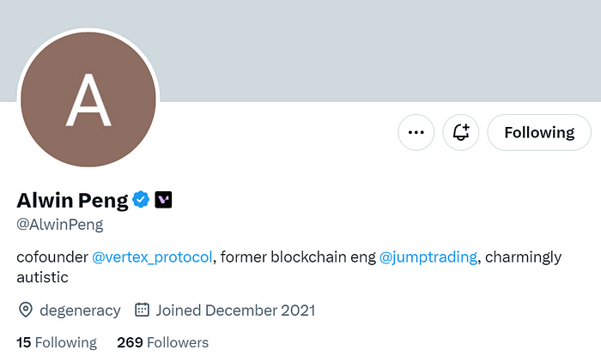Click the word "cofounder" in the bio
Screen dimensions: 601x356
coord(52,256)
